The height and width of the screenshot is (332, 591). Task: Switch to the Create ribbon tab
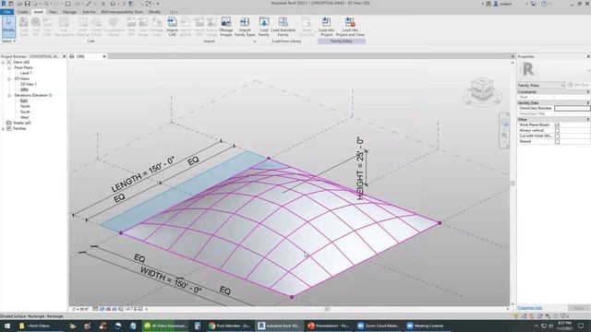tap(22, 12)
